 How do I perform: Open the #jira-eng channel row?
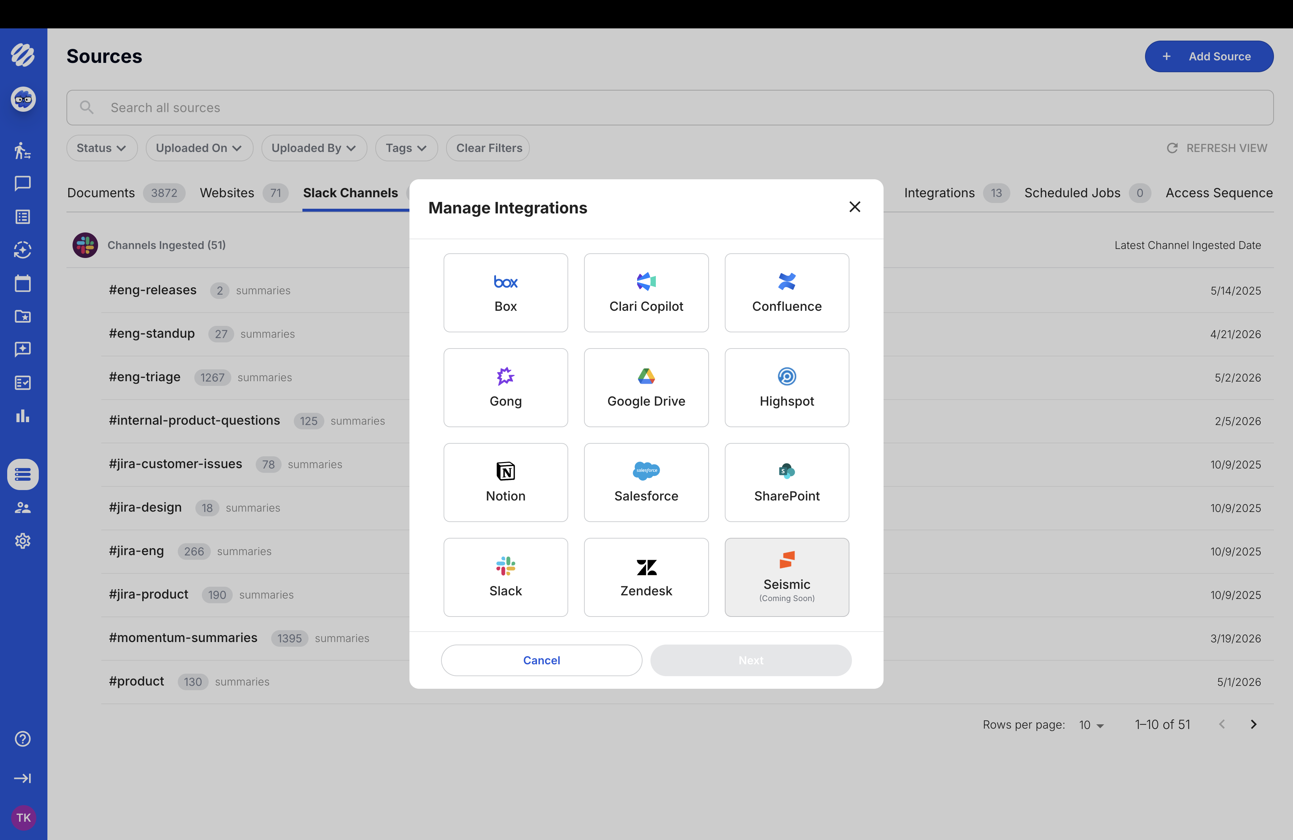point(687,551)
